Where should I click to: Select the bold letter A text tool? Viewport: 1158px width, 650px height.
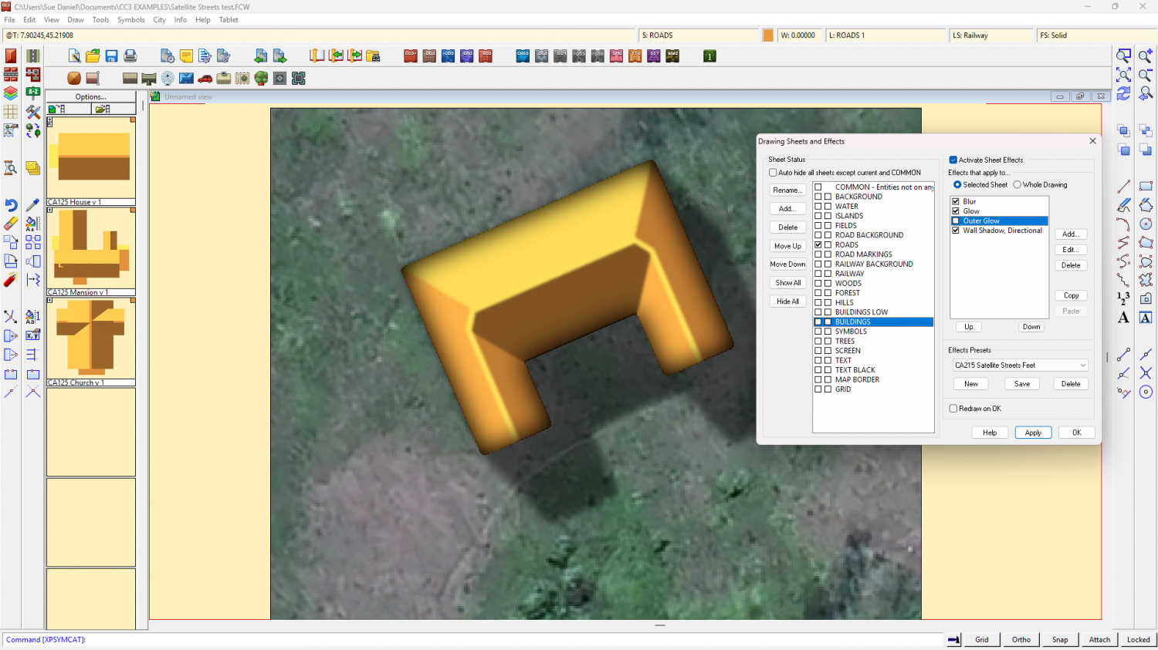1123,318
